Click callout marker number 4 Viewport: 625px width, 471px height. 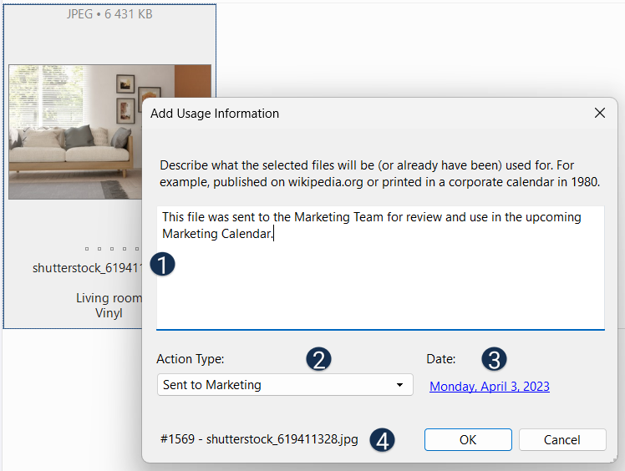(382, 440)
